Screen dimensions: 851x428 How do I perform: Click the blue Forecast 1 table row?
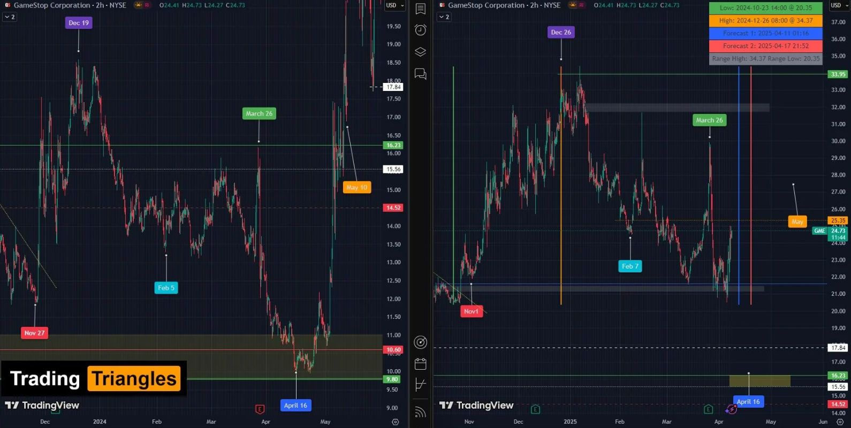[x=766, y=33]
